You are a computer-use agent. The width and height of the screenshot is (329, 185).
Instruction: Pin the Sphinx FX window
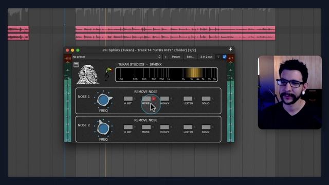click(230, 49)
